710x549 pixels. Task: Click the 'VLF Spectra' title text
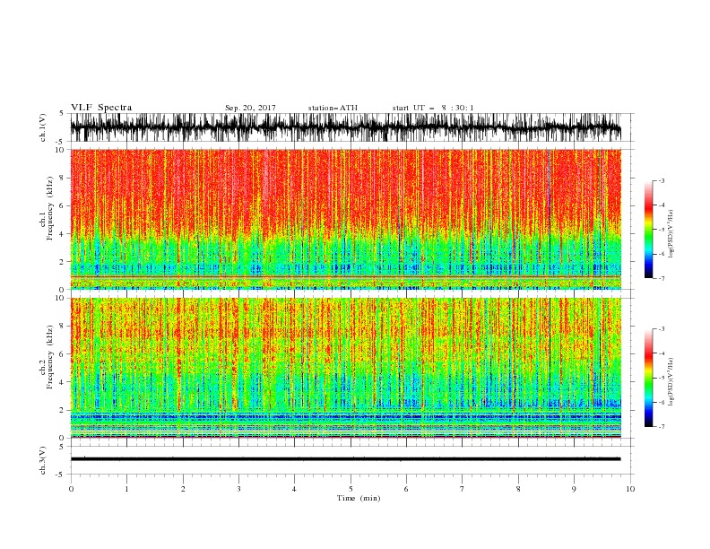point(101,108)
